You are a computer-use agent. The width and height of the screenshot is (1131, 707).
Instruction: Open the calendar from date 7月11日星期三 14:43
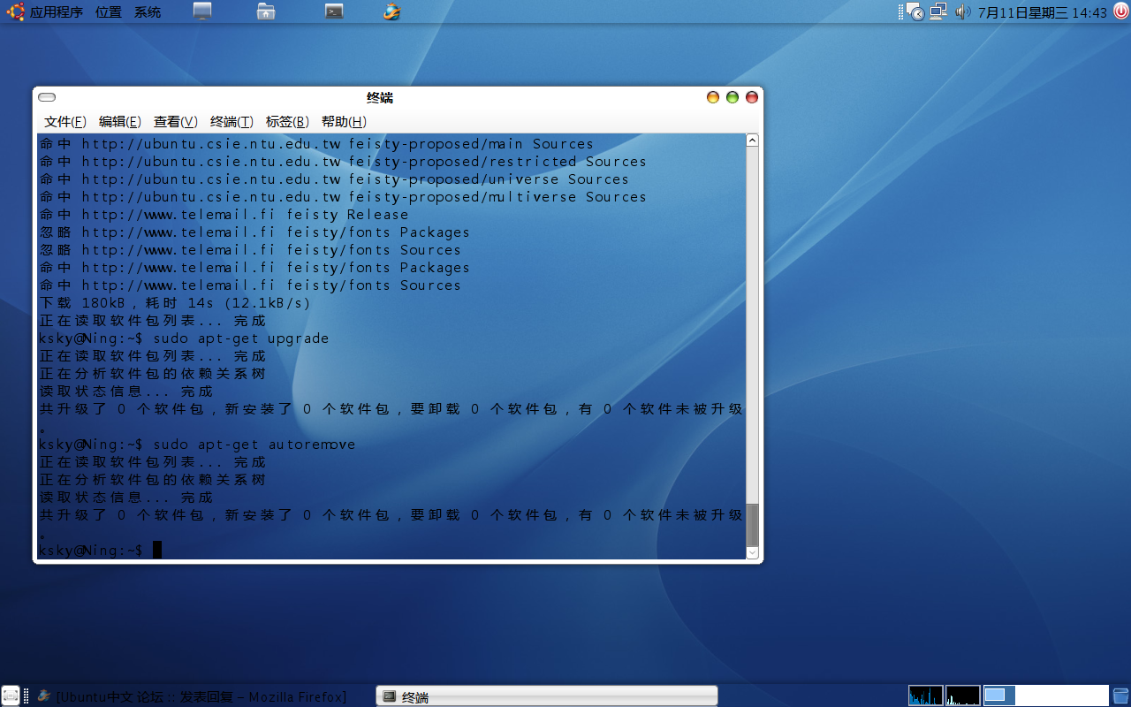(1042, 12)
